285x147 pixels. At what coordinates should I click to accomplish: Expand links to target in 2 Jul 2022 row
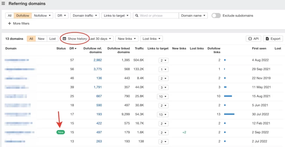(163, 142)
